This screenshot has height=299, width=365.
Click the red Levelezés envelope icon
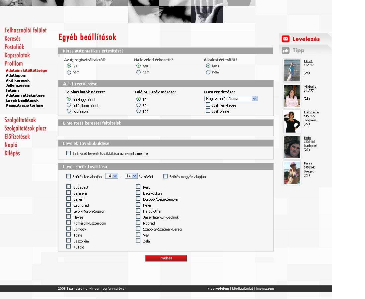point(285,39)
